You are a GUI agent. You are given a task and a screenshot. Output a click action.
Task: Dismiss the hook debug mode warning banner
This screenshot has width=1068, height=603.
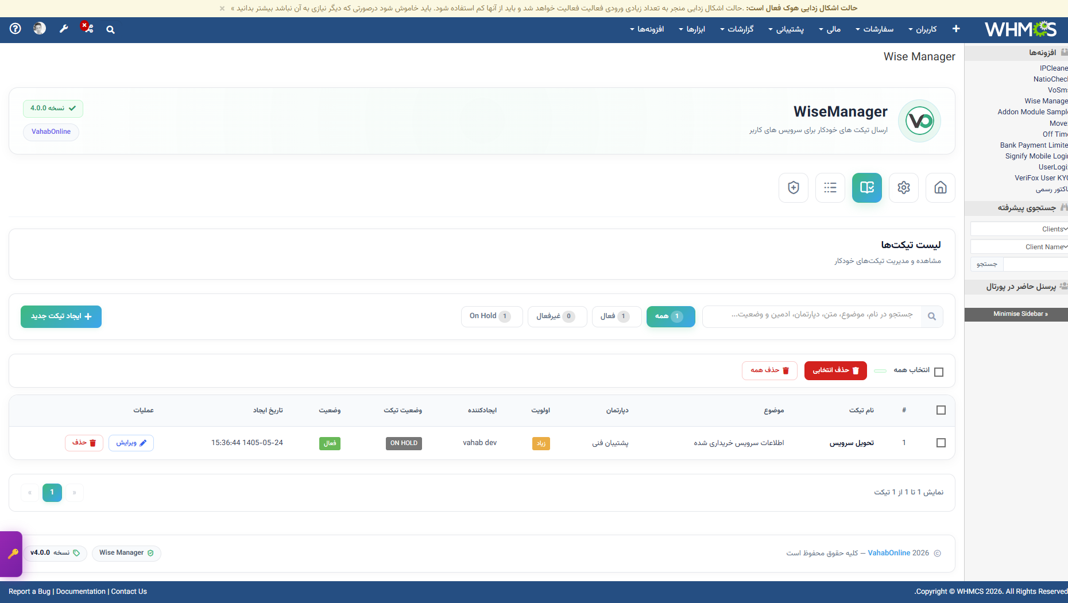222,8
